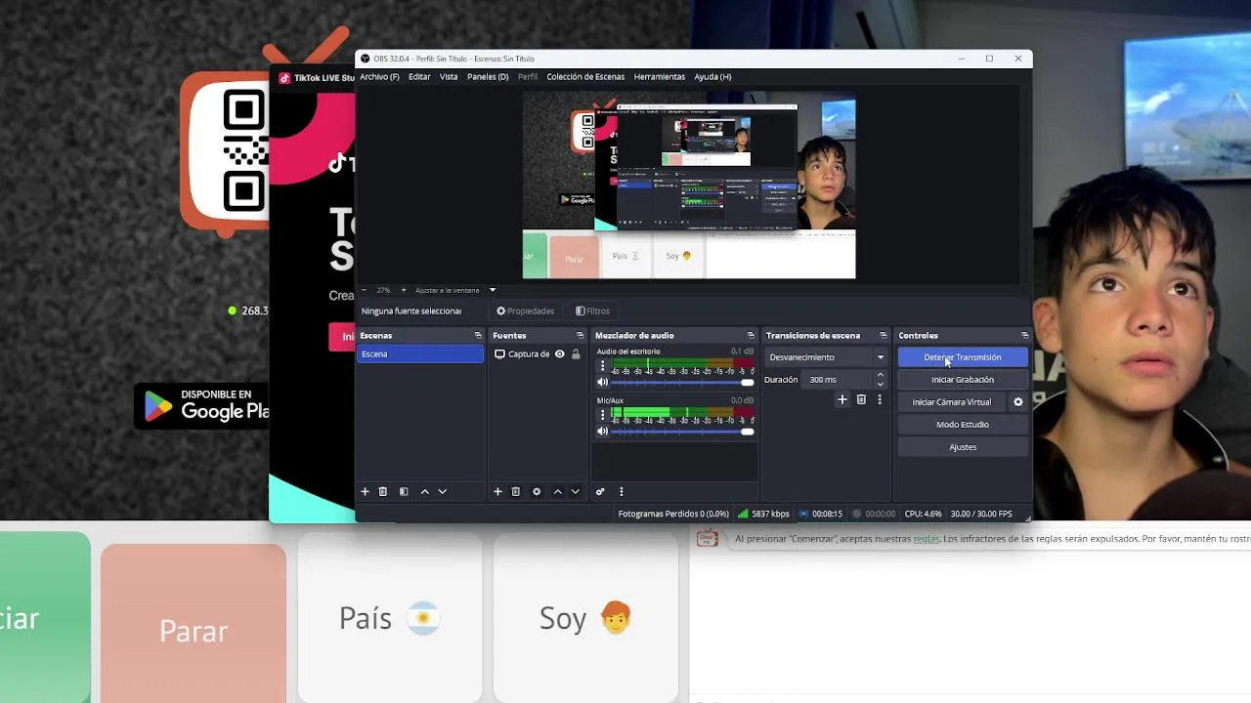
Task: Add a new scene with plus icon
Action: 365,492
